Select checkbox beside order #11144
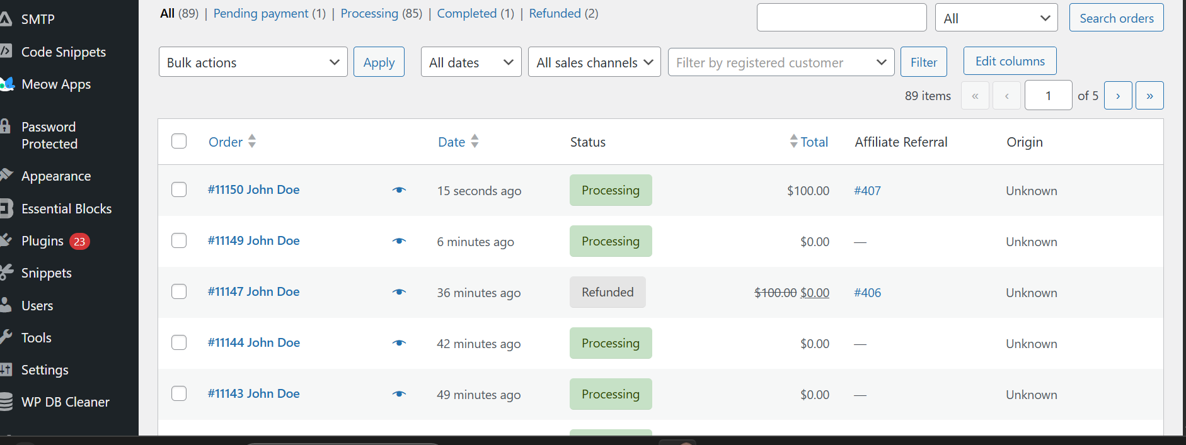 (x=179, y=342)
